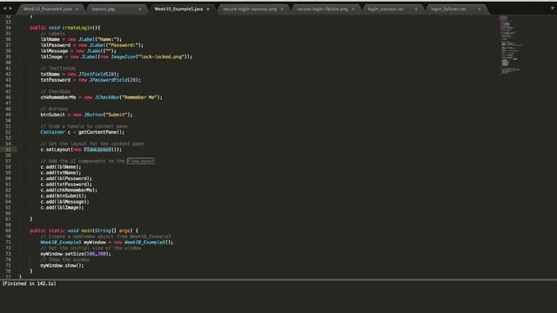Click the public static void main line

[84, 230]
